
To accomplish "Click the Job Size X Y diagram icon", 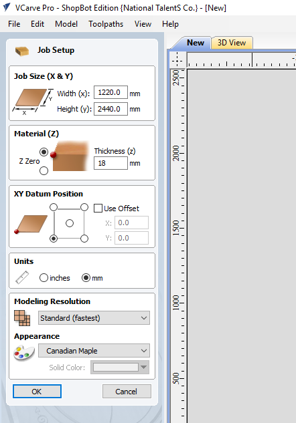I will 33,101.
